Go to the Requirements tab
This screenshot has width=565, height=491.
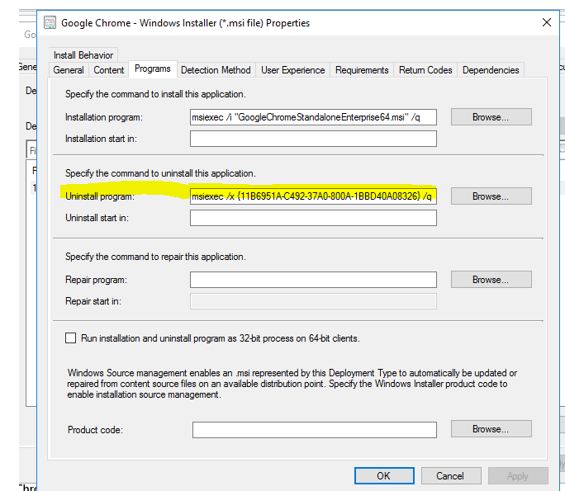coord(362,70)
